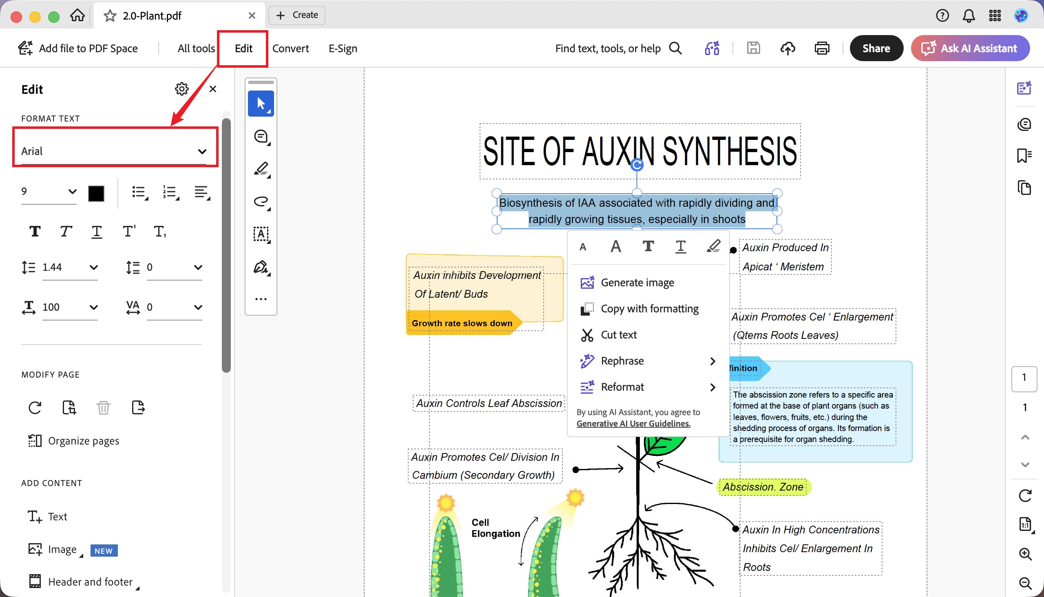Viewport: 1044px width, 597px height.
Task: Decrease font size with small A
Action: click(583, 247)
